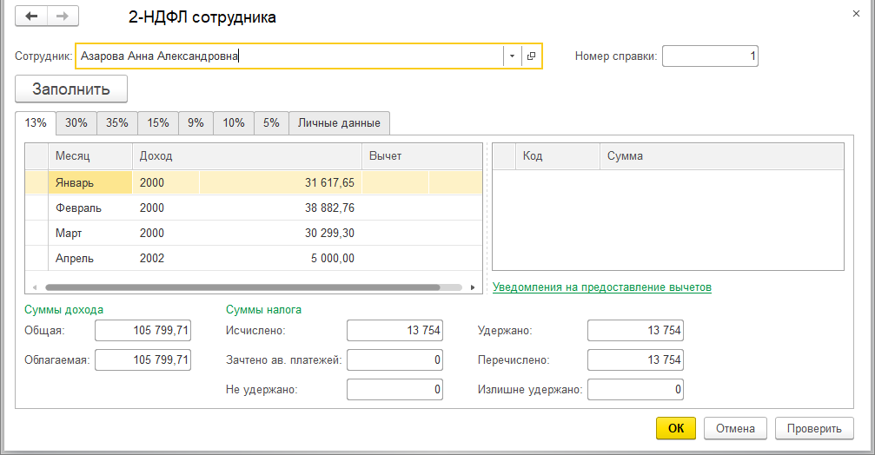Click into the Номер справки field
The height and width of the screenshot is (455, 875).
(x=710, y=56)
